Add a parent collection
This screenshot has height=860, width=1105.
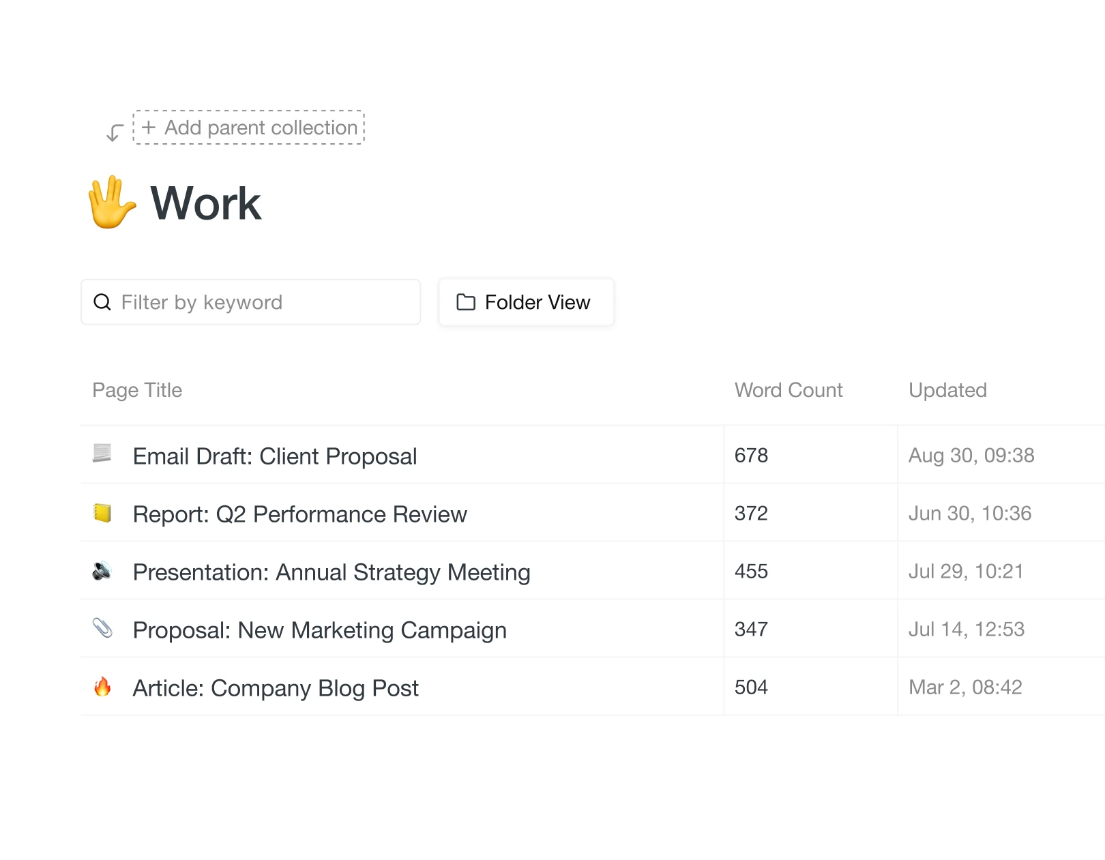249,128
